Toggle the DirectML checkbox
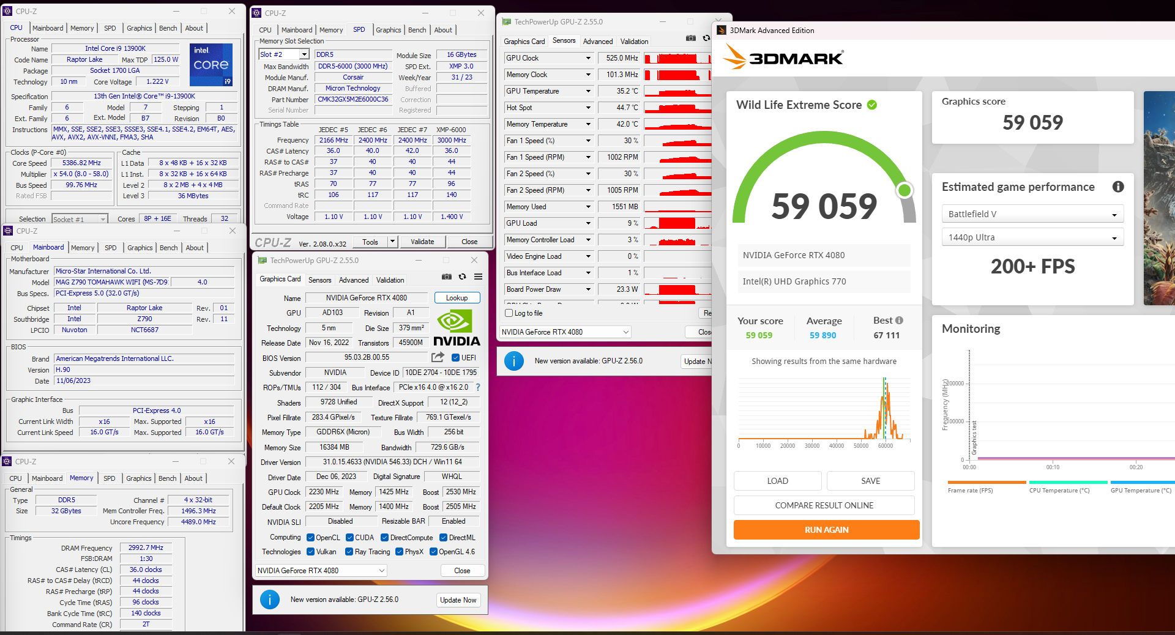1175x635 pixels. (443, 538)
